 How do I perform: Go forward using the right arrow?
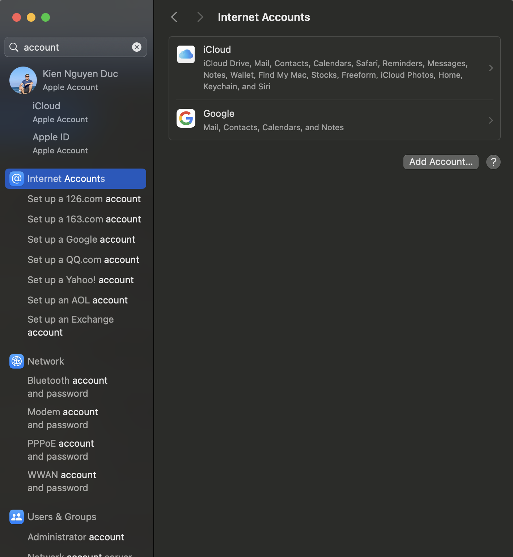point(200,17)
